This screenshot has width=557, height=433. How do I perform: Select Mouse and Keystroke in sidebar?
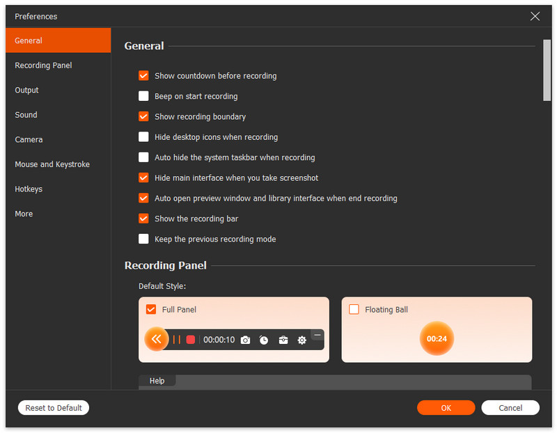click(58, 164)
